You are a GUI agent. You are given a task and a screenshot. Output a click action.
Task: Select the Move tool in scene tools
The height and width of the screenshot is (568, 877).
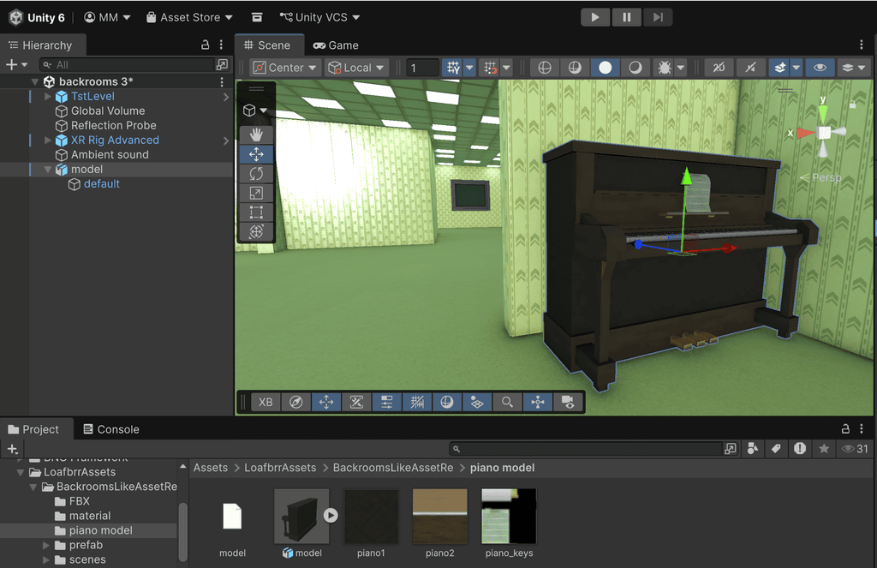pos(256,154)
